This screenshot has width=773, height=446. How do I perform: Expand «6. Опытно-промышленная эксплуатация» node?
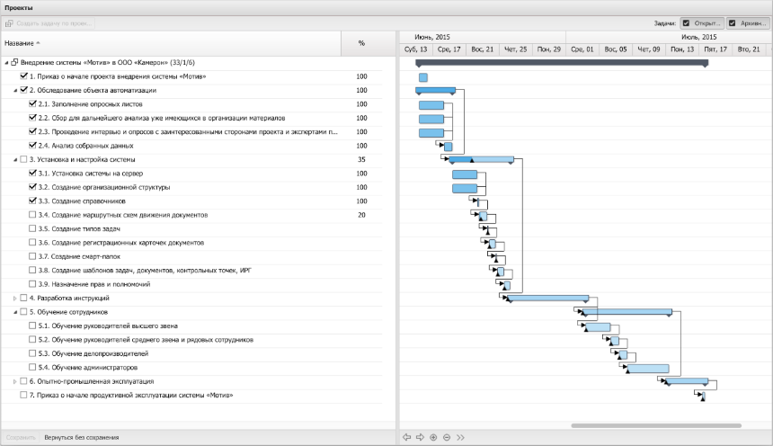click(14, 381)
